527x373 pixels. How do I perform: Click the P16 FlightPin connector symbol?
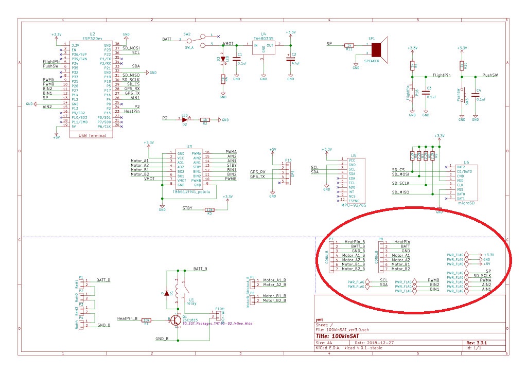(412, 94)
